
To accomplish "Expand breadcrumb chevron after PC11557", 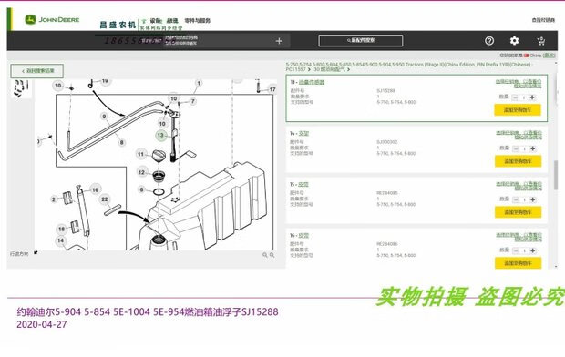I will tap(309, 69).
